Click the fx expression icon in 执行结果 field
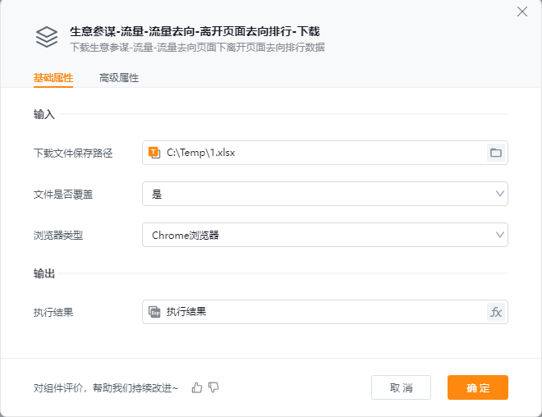The image size is (542, 417). coord(495,312)
